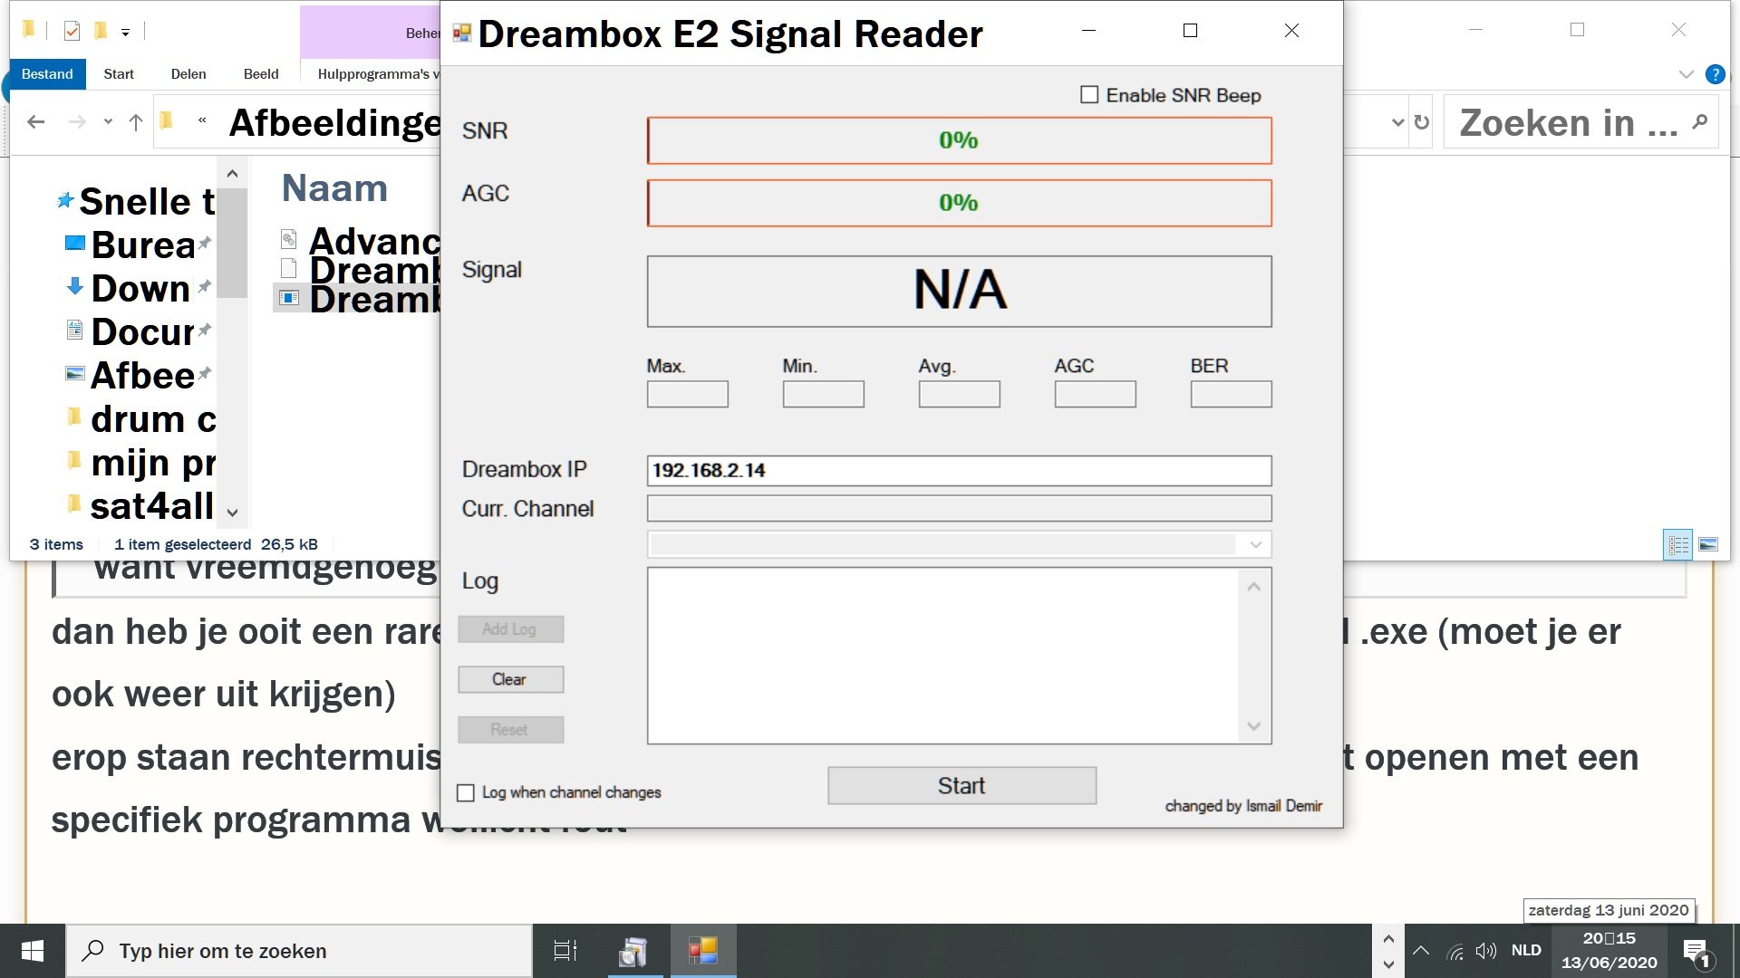Open the drum folder in navigation pane
Screen dimensions: 1740x978
140,418
